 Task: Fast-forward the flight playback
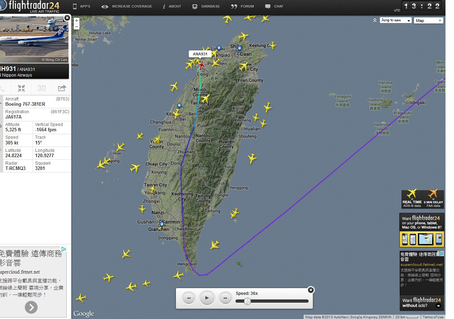[225, 298]
